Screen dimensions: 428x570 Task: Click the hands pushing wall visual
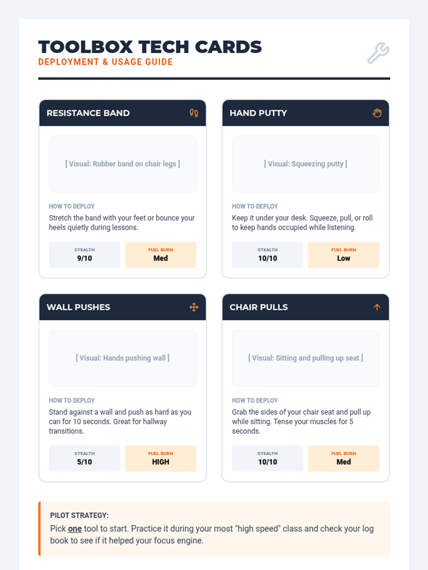[122, 358]
